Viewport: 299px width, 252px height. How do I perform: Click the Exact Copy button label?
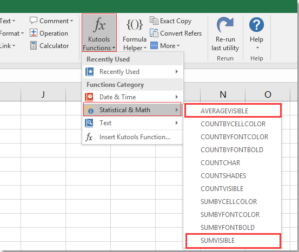coord(176,21)
